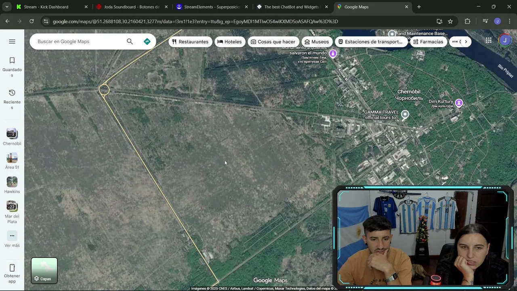This screenshot has height=291, width=517.
Task: Click the Chernóbil city label
Action: [x=409, y=95]
